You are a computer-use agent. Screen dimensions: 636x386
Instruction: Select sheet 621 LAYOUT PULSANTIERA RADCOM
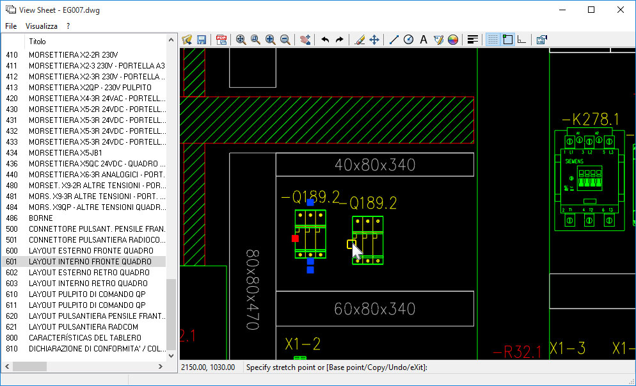point(84,327)
